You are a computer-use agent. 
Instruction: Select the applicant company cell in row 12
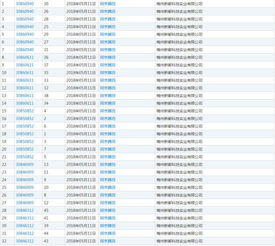[214, 88]
